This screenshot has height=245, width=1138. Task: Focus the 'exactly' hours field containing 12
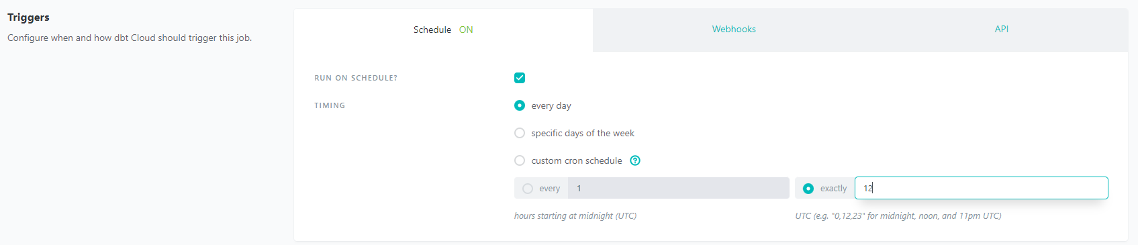[x=981, y=188]
